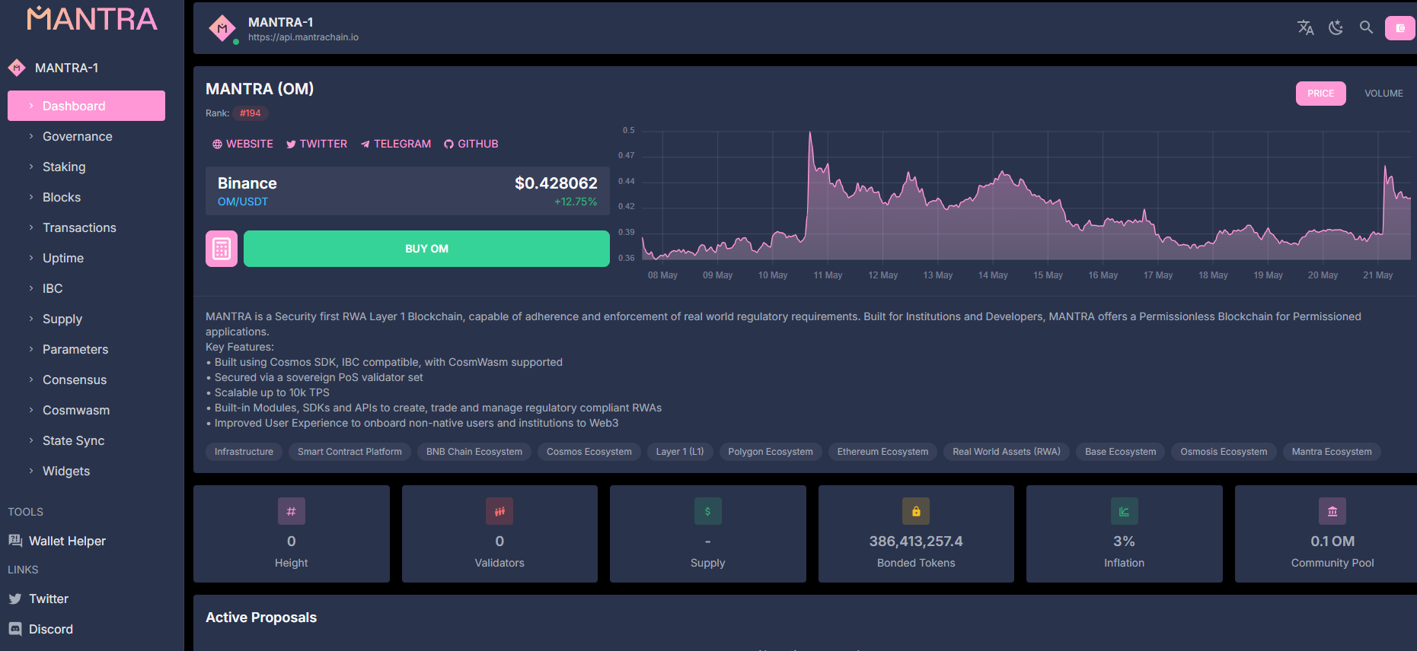Screen dimensions: 1417x651
Task: Toggle dark mode moon icon
Action: click(1336, 28)
